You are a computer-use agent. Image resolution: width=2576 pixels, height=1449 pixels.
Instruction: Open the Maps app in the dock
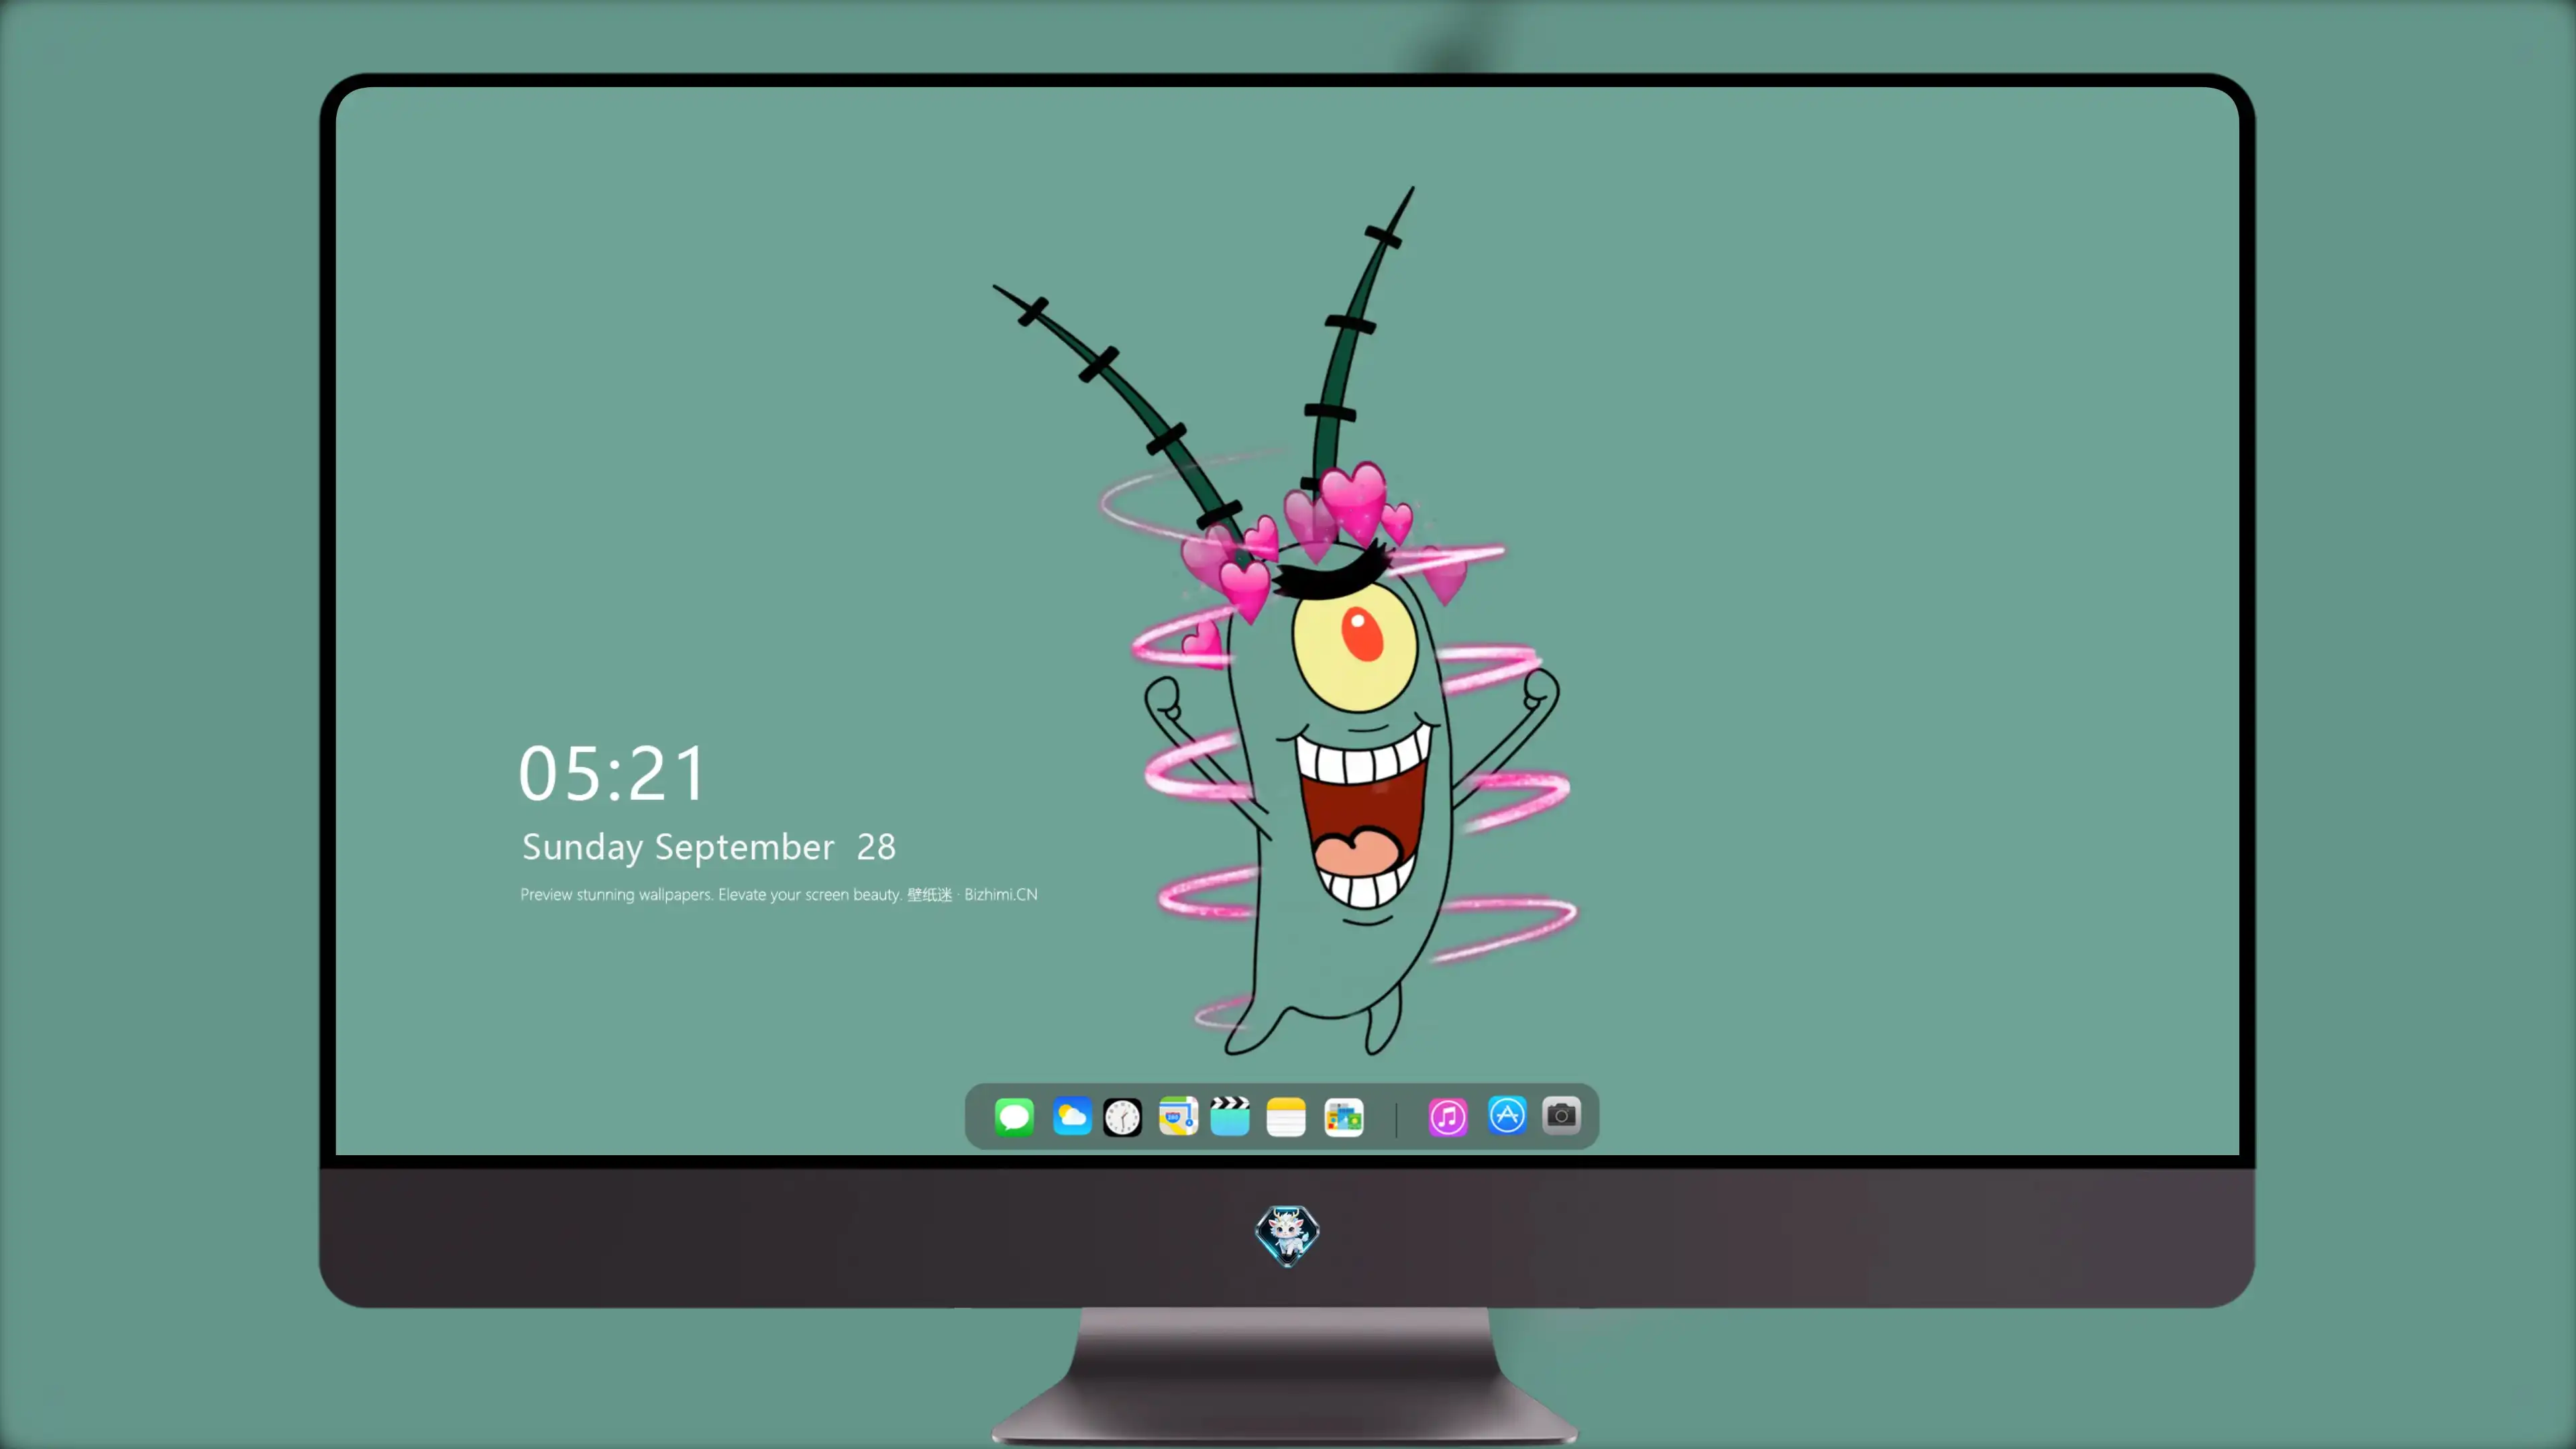pyautogui.click(x=1178, y=1116)
